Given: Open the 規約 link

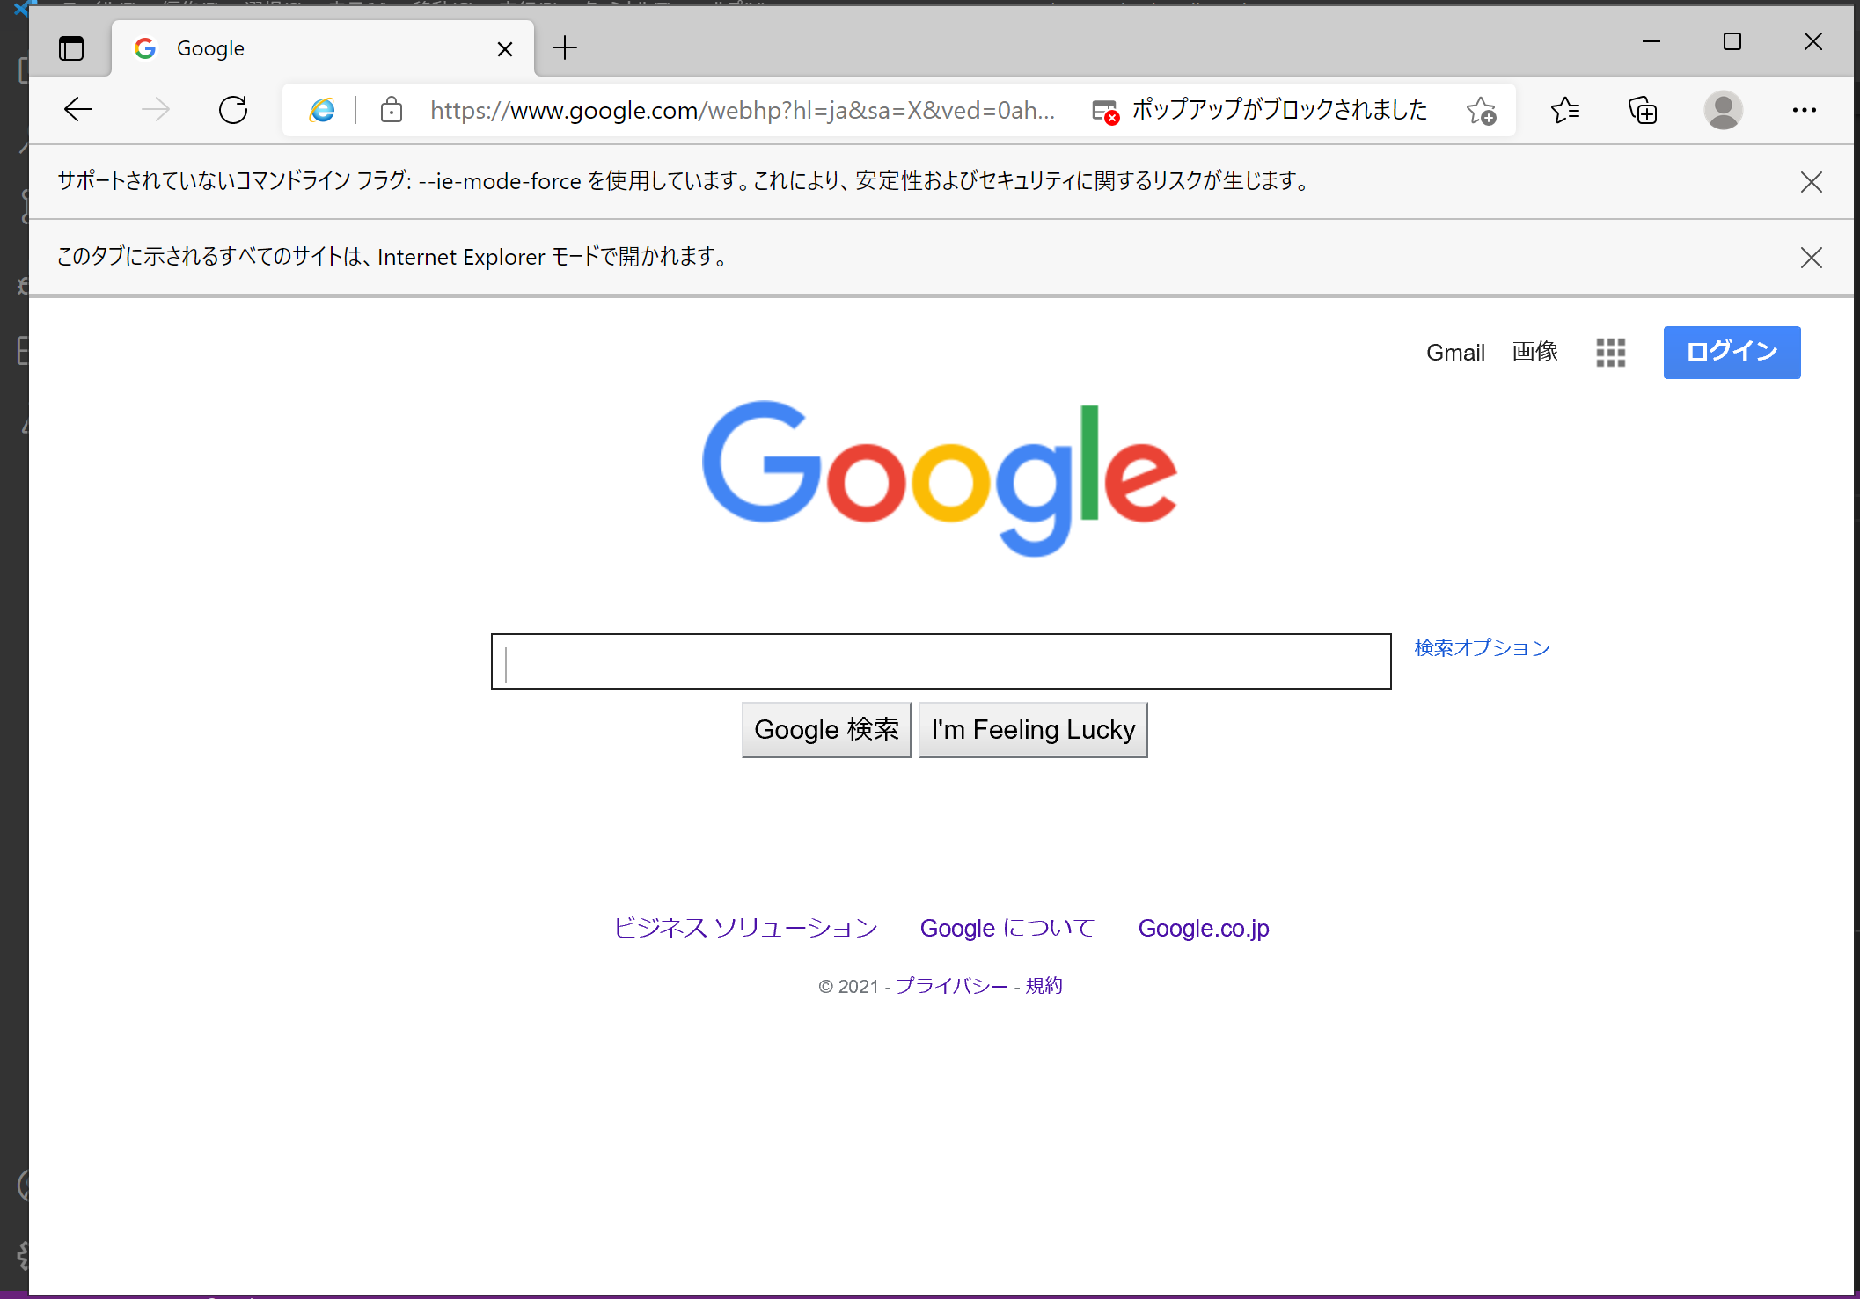Looking at the screenshot, I should click(1044, 986).
